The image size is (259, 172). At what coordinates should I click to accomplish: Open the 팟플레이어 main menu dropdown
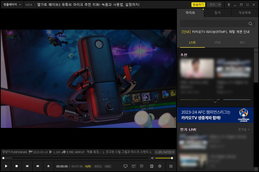[12, 5]
